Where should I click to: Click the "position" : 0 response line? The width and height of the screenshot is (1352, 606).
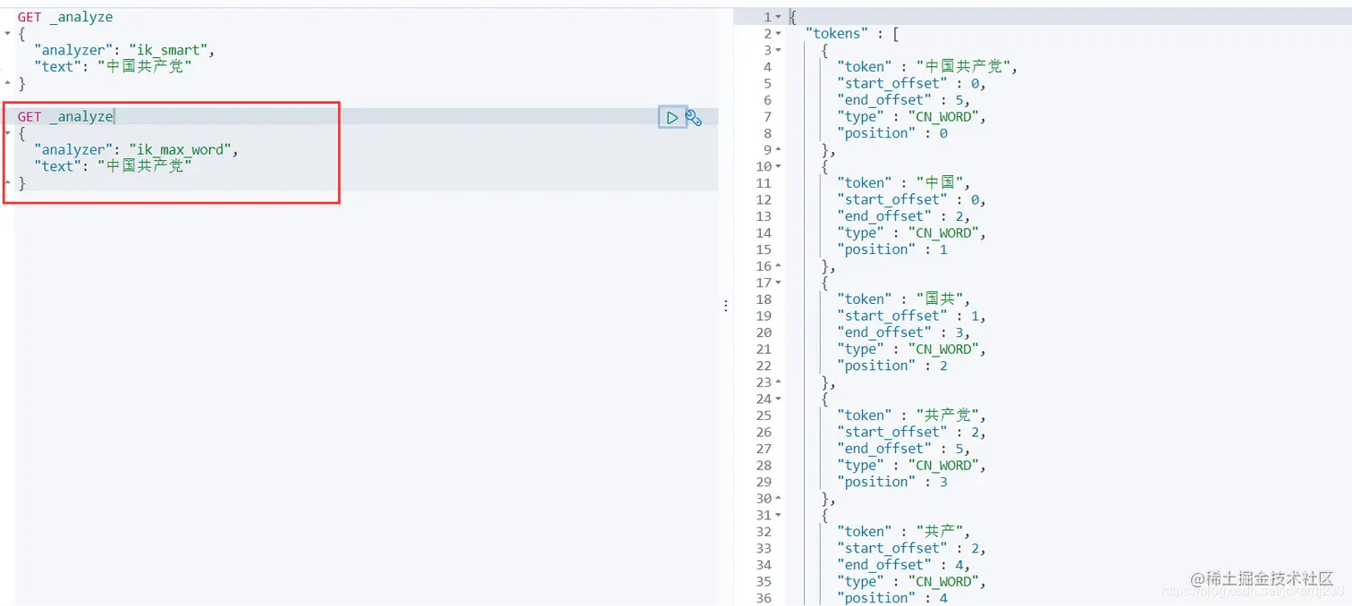[x=891, y=133]
